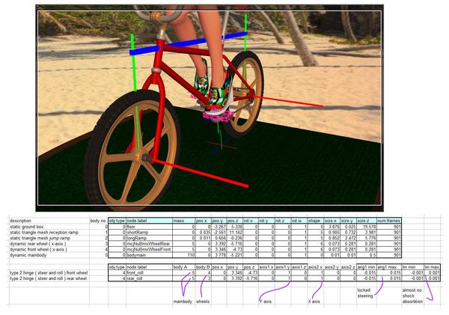Viewport: 449px width, 315px height.
Task: Click the 'axis1 y' column header
Action: (283, 267)
